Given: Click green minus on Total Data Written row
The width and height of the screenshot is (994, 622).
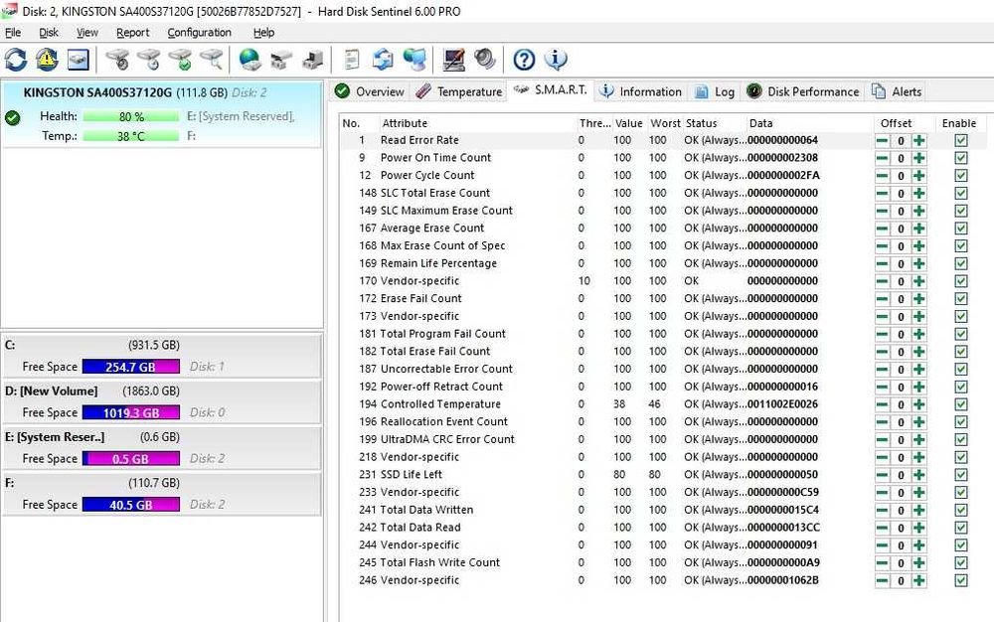Looking at the screenshot, I should point(882,510).
